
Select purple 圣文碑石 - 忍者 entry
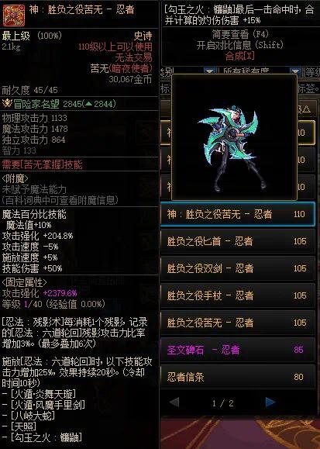point(238,350)
